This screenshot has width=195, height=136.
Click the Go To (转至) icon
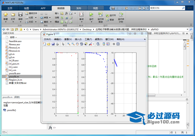click(42, 18)
